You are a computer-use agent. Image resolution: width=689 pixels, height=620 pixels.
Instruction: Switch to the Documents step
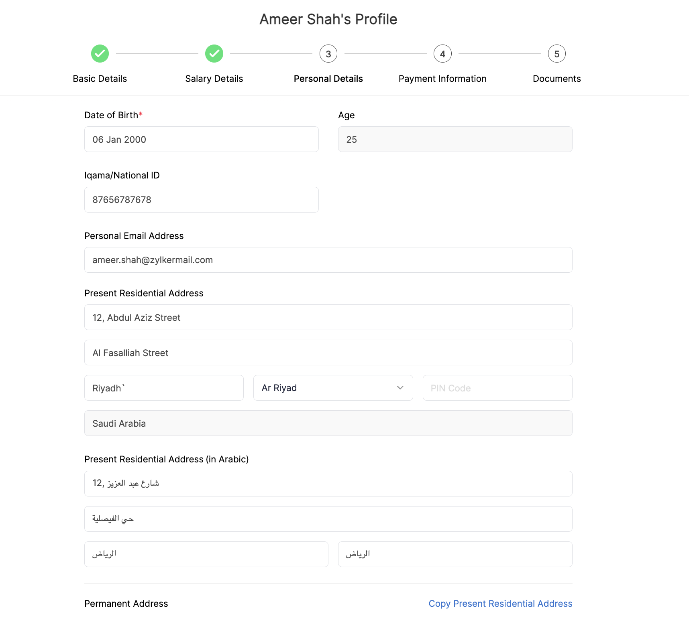556,78
